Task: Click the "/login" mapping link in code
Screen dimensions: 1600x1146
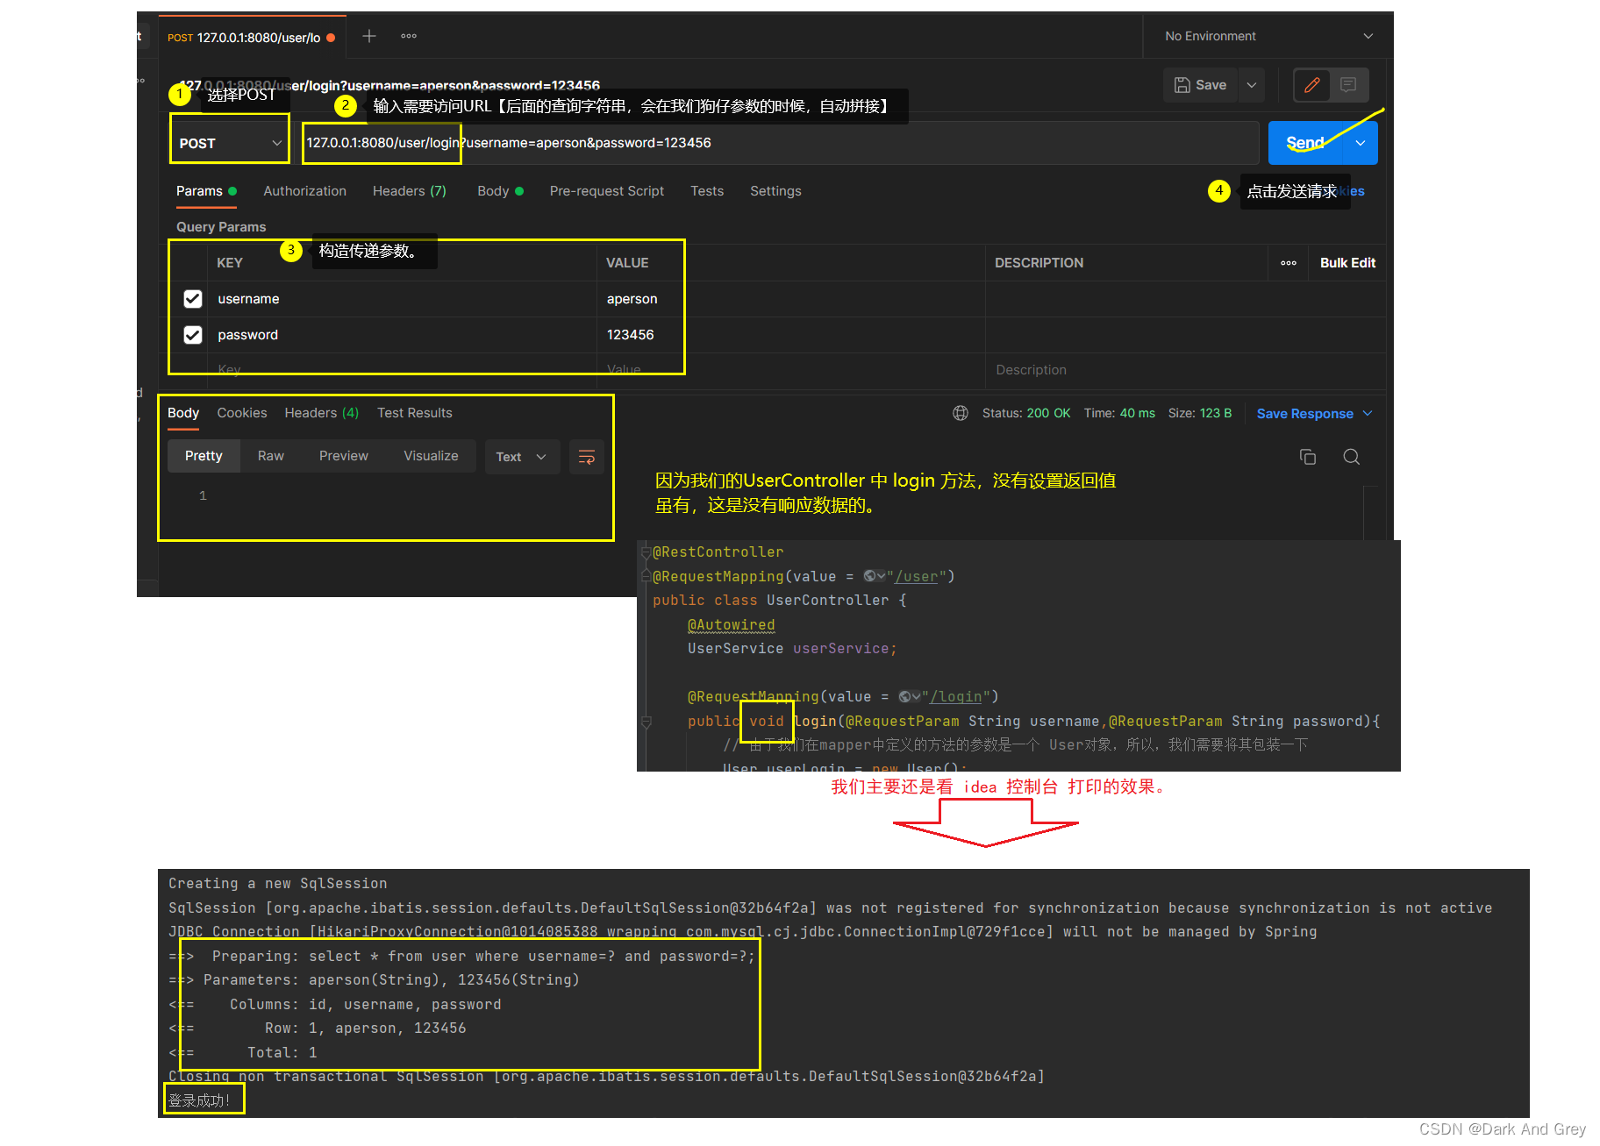Action: point(956,697)
